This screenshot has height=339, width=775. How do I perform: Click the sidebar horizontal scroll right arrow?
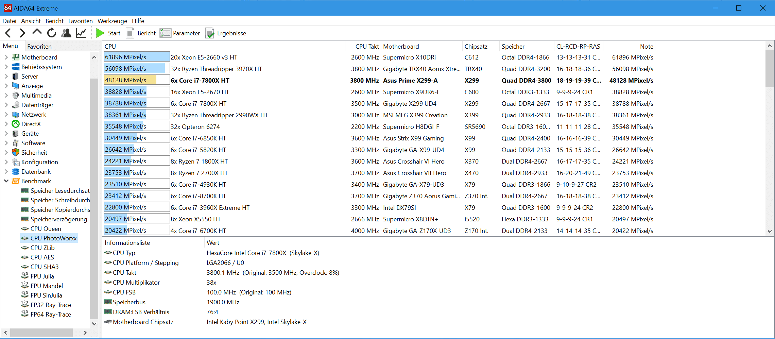coord(85,333)
